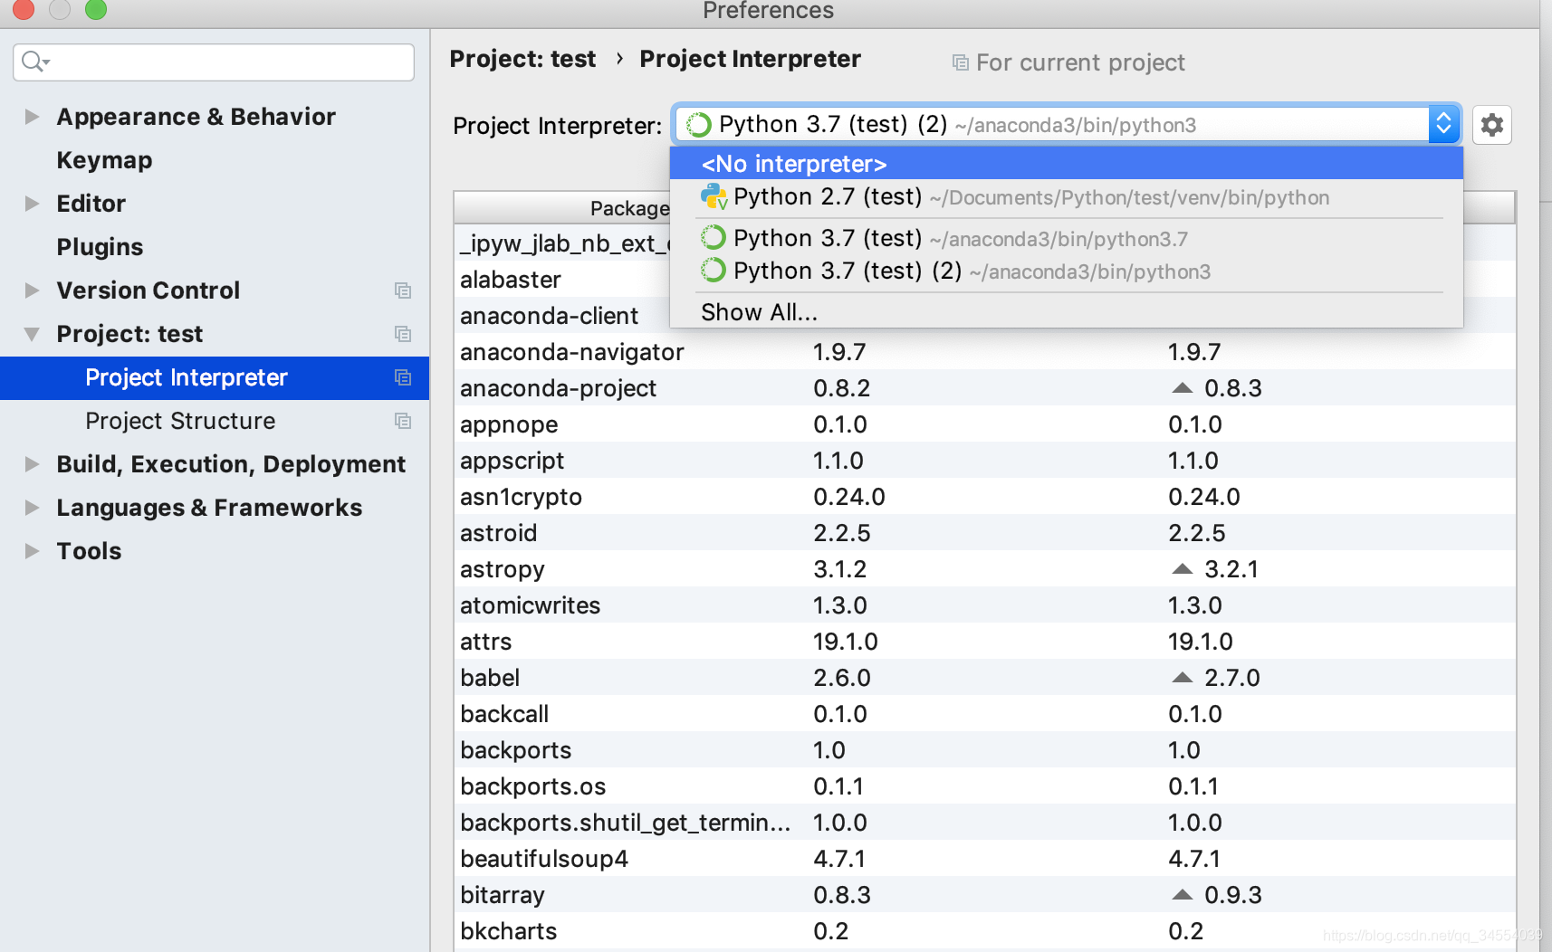Toggle the Project Interpreter dropdown arrows
Image resolution: width=1552 pixels, height=952 pixels.
[1443, 124]
